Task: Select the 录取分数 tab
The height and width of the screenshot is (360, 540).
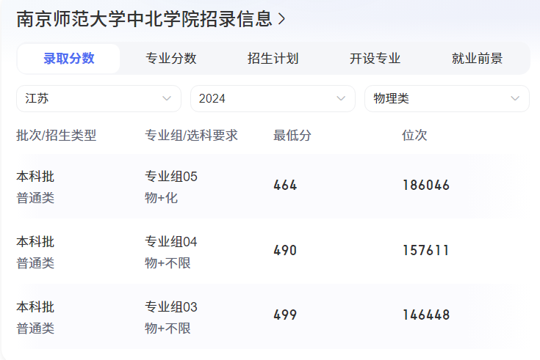Action: click(69, 59)
